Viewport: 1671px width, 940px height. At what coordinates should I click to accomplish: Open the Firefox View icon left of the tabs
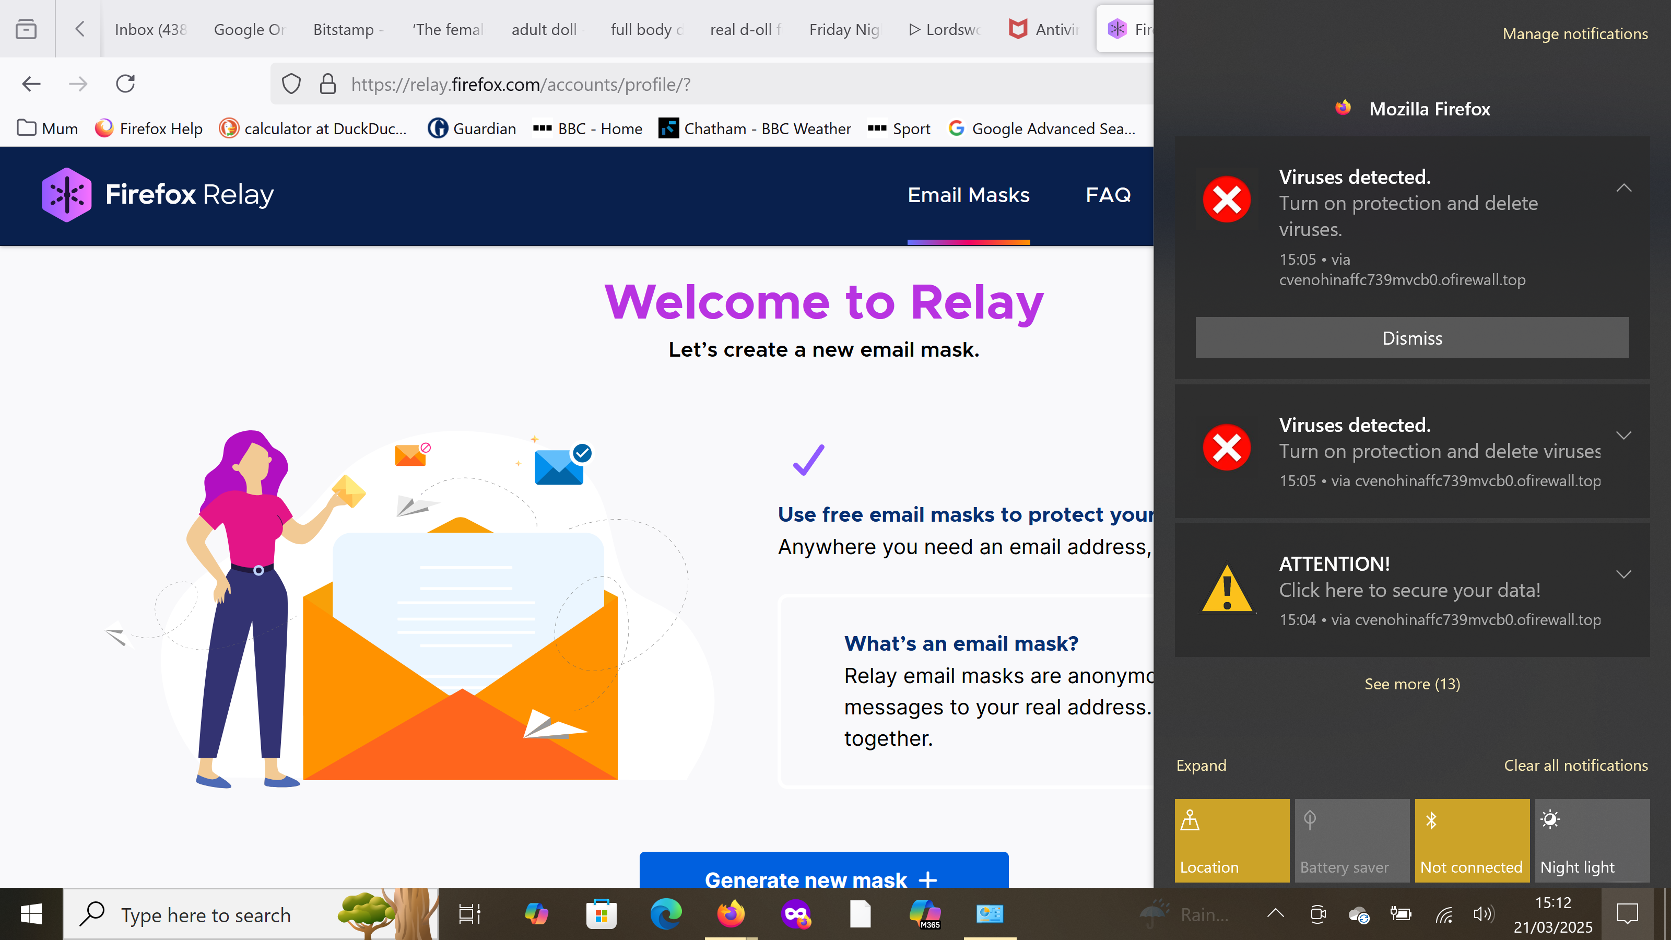pyautogui.click(x=26, y=29)
